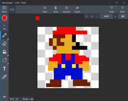Toggle the fit-to-screen preview button
This screenshot has height=101, width=128.
click(92, 16)
